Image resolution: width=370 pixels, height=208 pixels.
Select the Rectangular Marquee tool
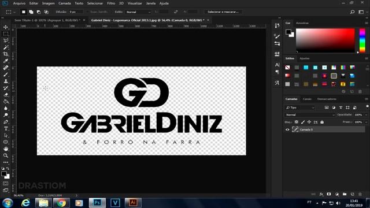point(6,34)
